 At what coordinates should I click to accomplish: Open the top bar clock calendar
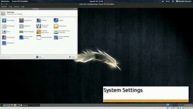point(96,1)
